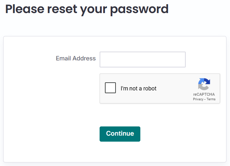Click inside the box beside Email Address

[142, 59]
